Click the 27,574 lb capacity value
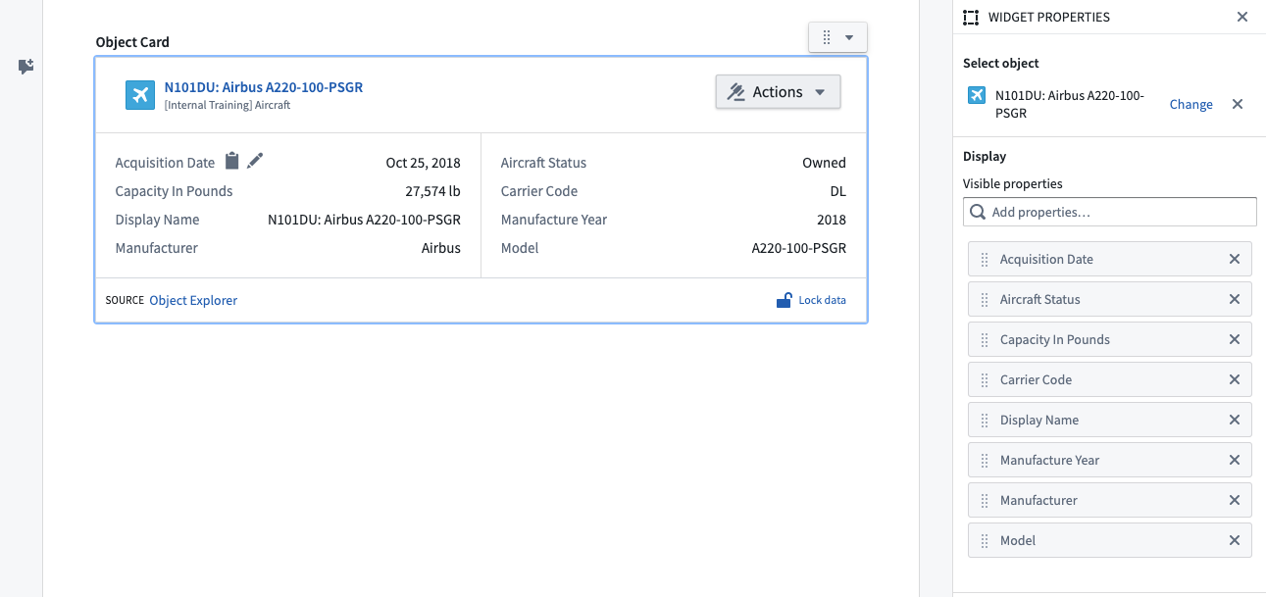The image size is (1266, 597). (433, 191)
